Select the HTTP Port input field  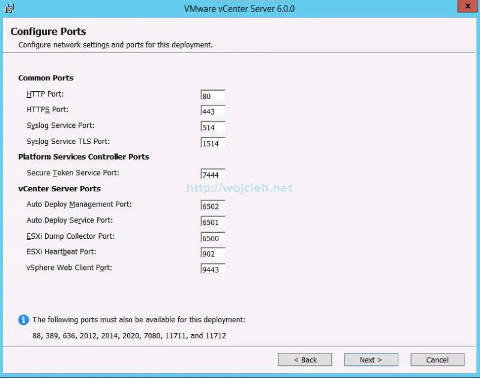[x=213, y=95]
